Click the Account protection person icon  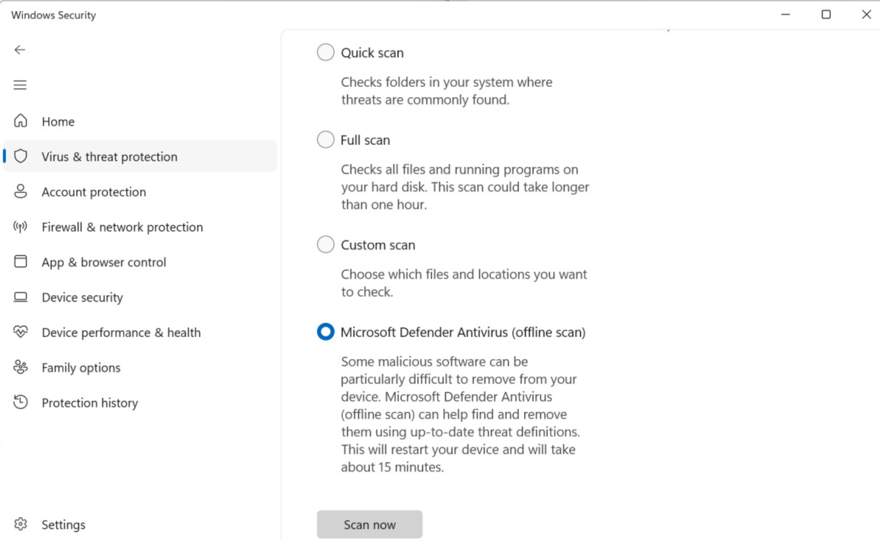(x=20, y=191)
